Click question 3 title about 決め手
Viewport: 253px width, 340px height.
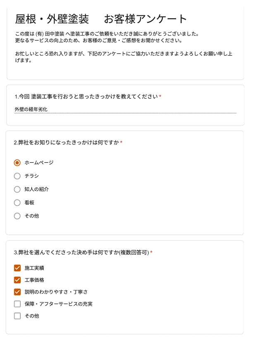coord(81,252)
